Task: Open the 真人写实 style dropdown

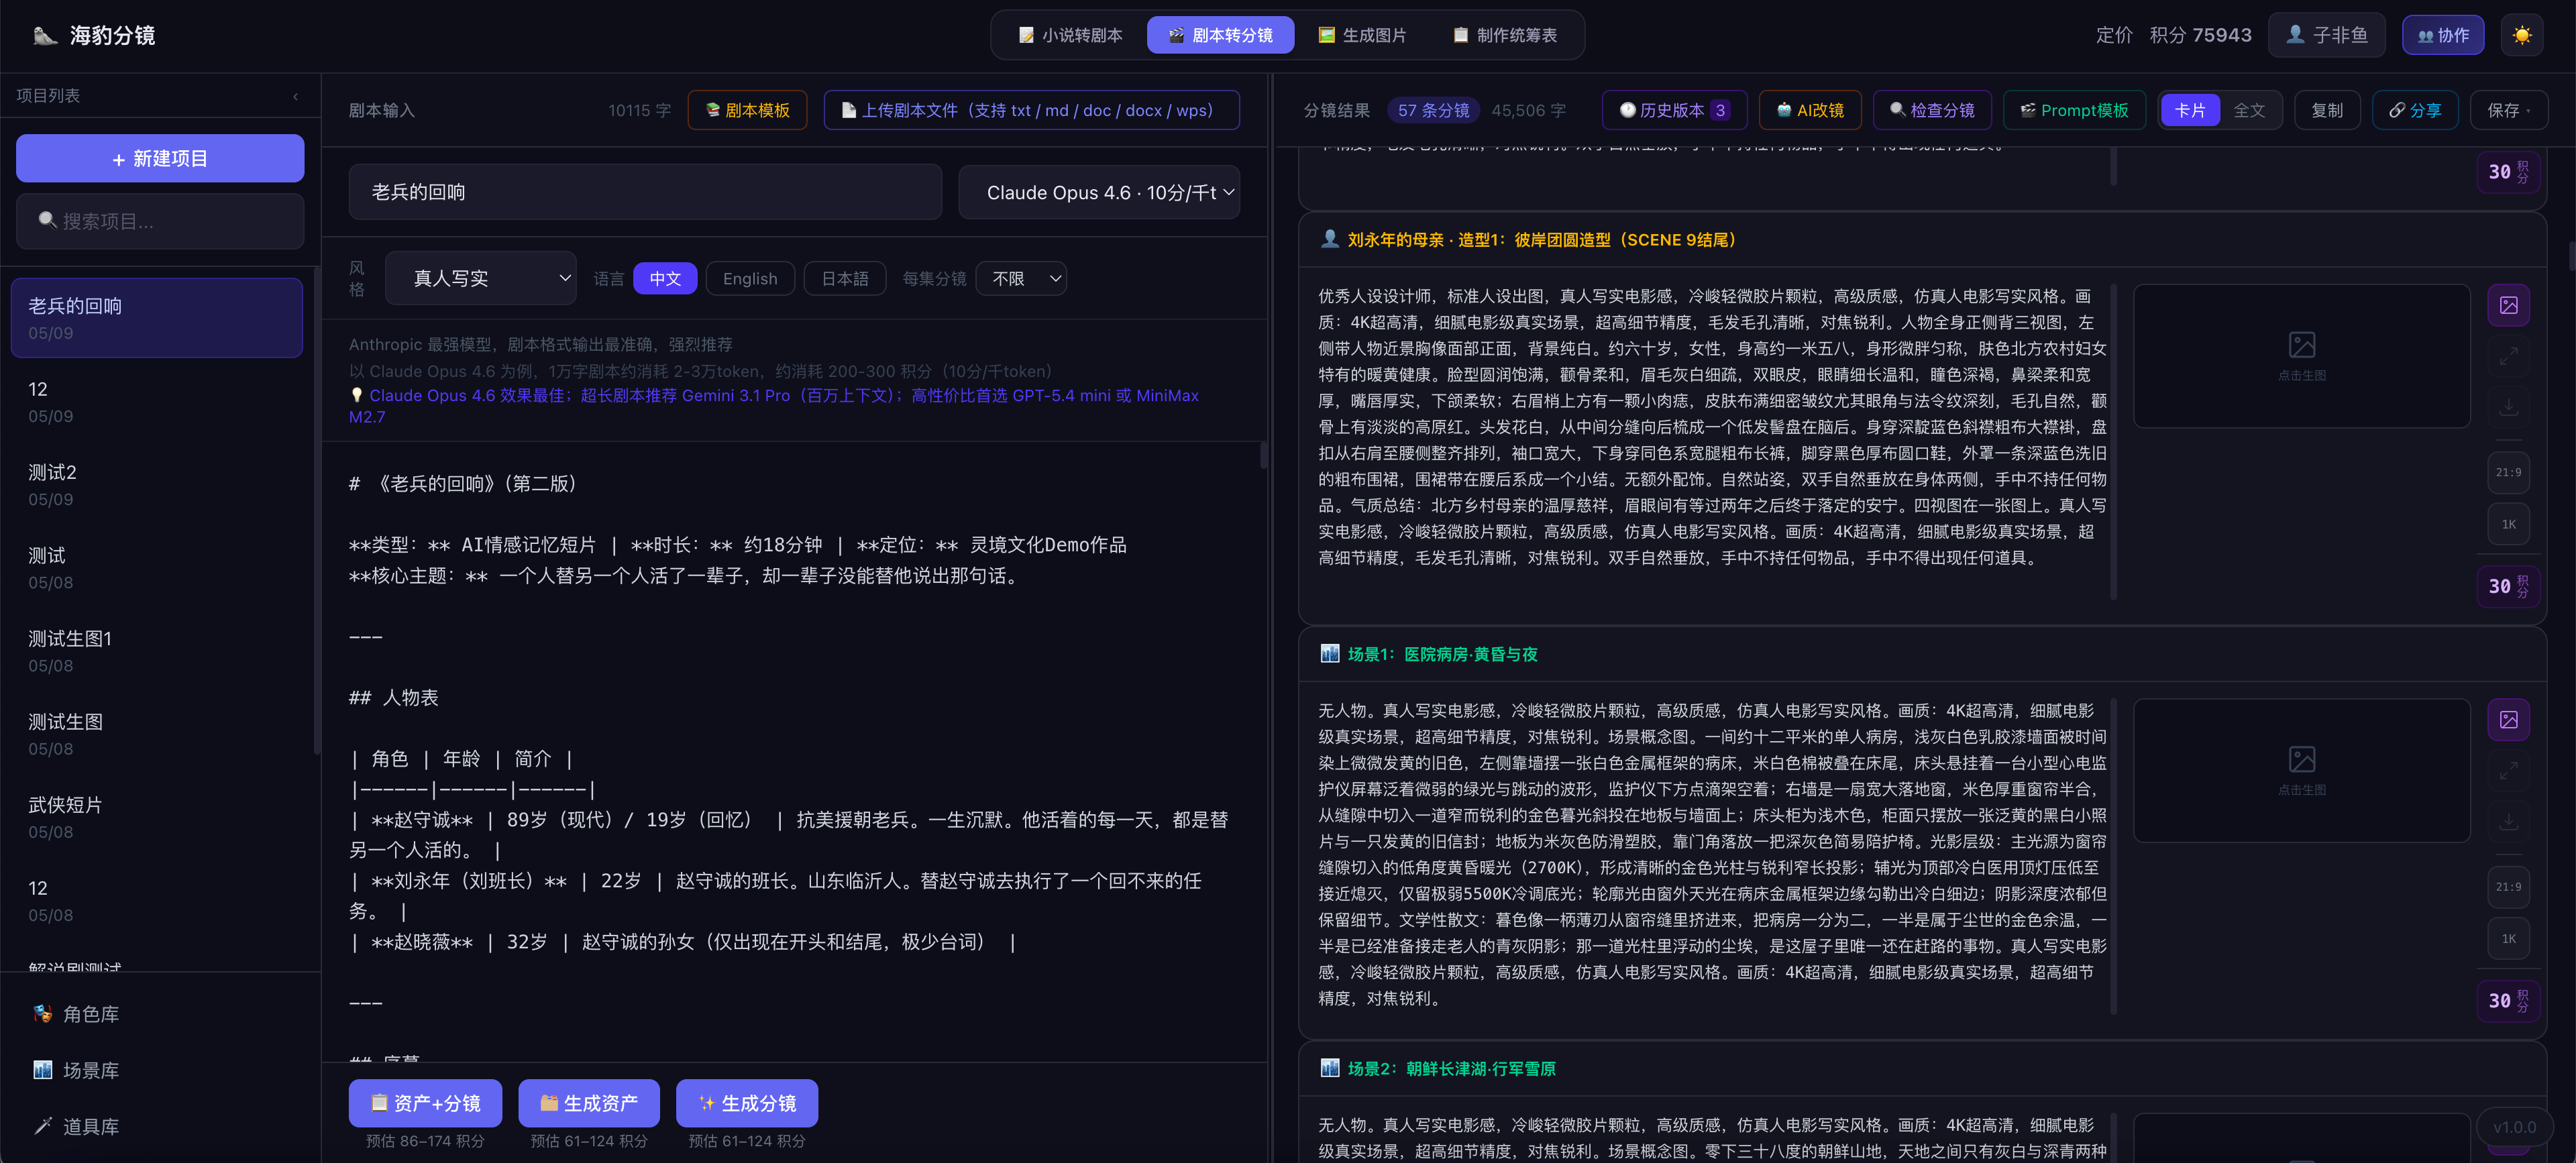Action: coord(481,278)
